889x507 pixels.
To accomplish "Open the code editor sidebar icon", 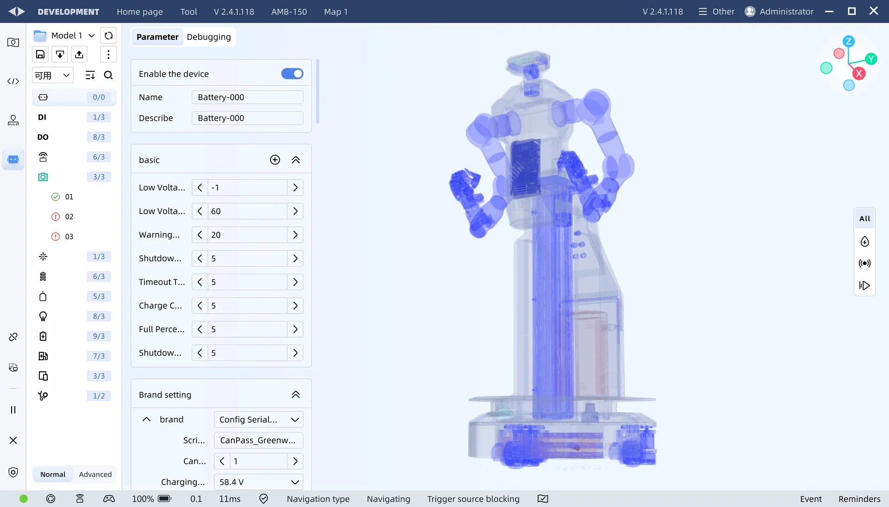I will (13, 81).
